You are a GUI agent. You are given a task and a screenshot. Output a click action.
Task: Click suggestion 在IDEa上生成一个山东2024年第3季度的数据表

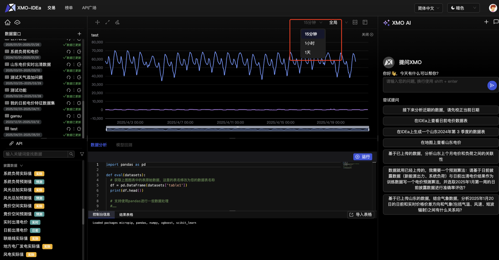pyautogui.click(x=441, y=132)
